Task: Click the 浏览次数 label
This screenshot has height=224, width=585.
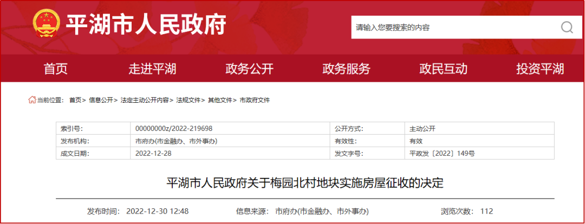Action: coord(458,212)
